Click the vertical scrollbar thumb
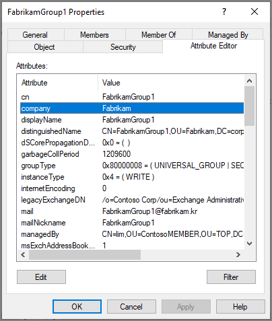 pyautogui.click(x=249, y=106)
